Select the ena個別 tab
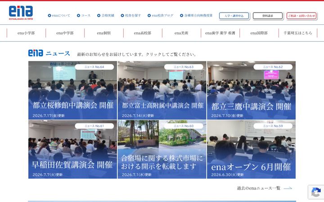 (x=104, y=33)
